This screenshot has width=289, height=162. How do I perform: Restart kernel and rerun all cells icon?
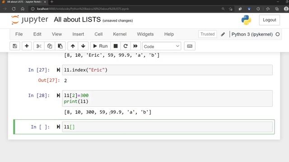[x=135, y=46]
